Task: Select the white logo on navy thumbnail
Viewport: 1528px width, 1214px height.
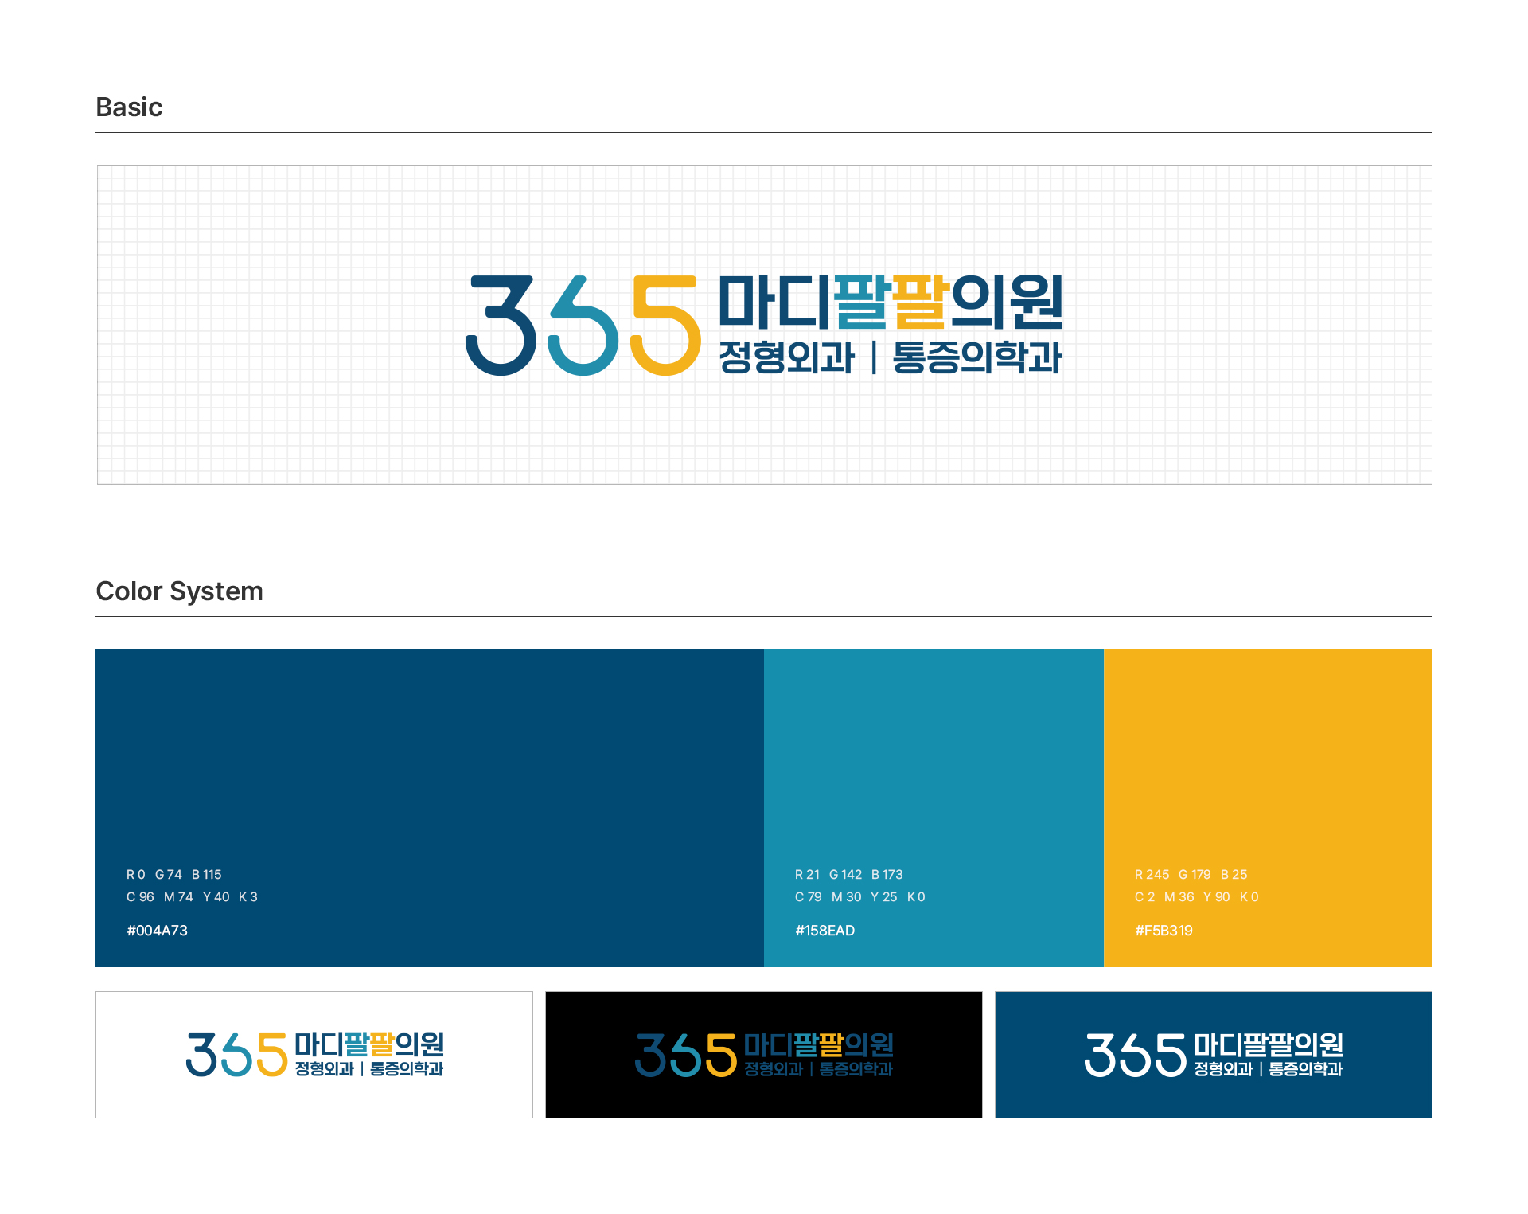Action: tap(1213, 1054)
